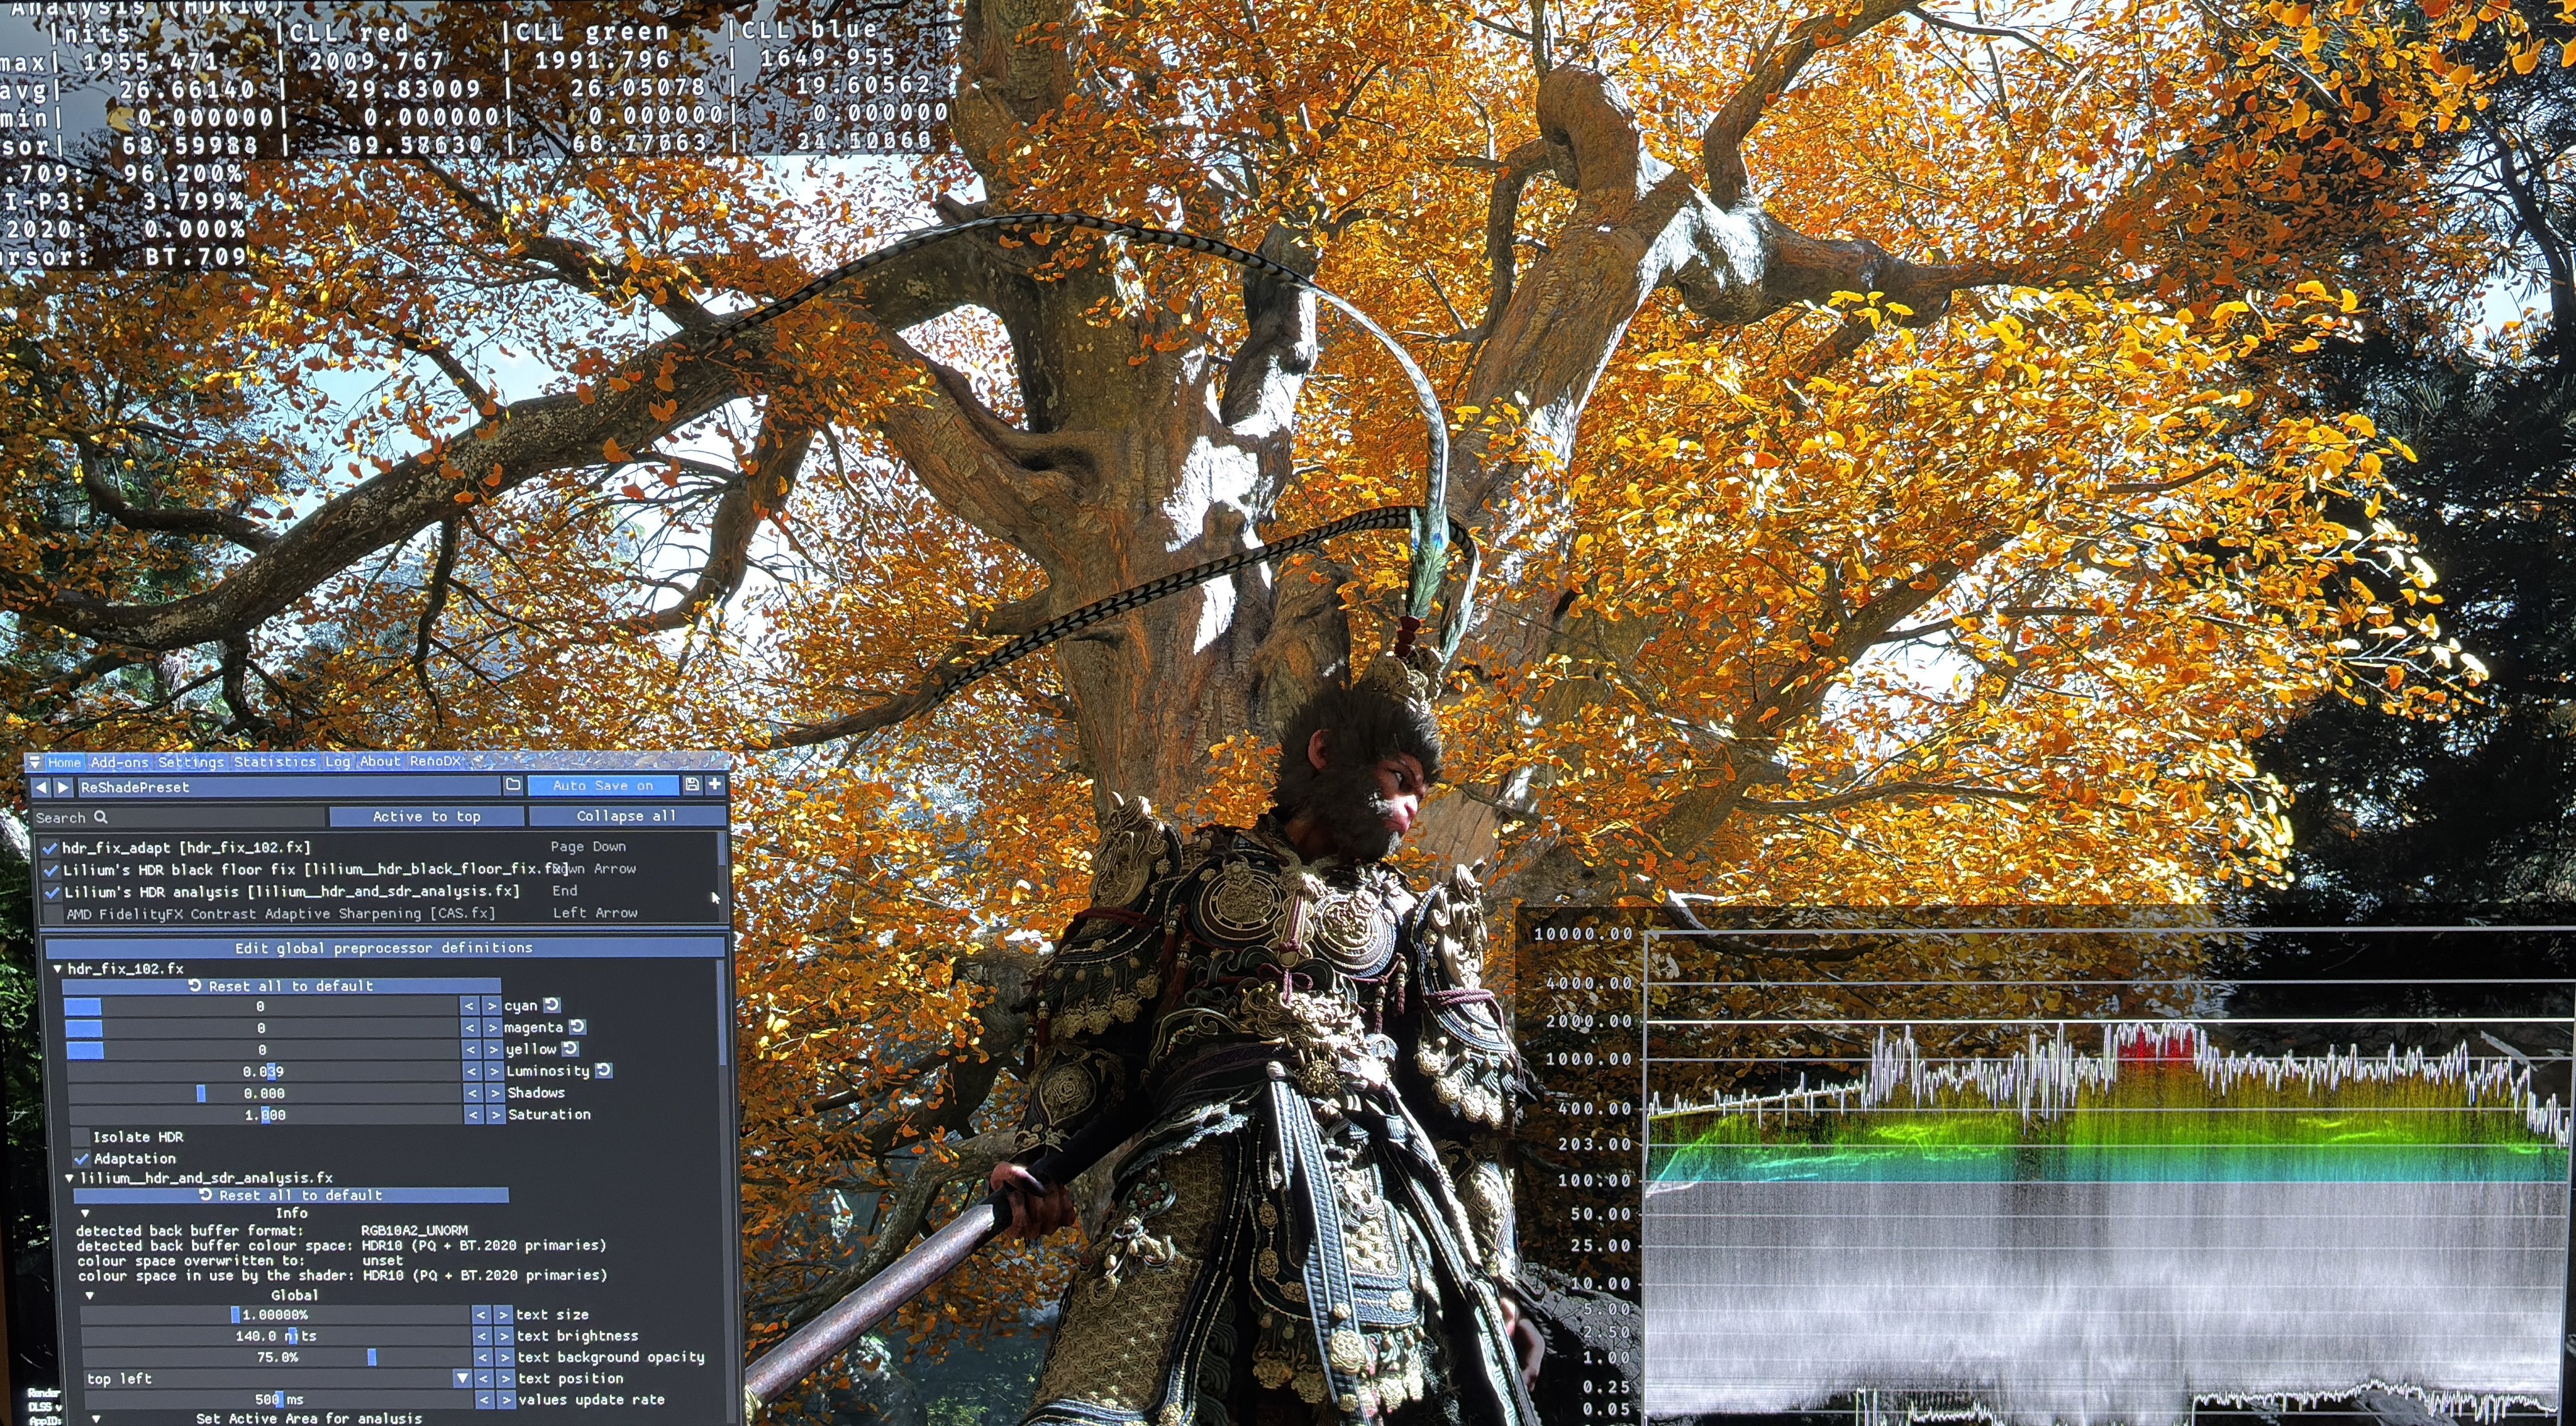Screen dimensions: 2576x1426
Task: Disable Lilium's HDR analysis effect checkbox
Action: point(52,892)
